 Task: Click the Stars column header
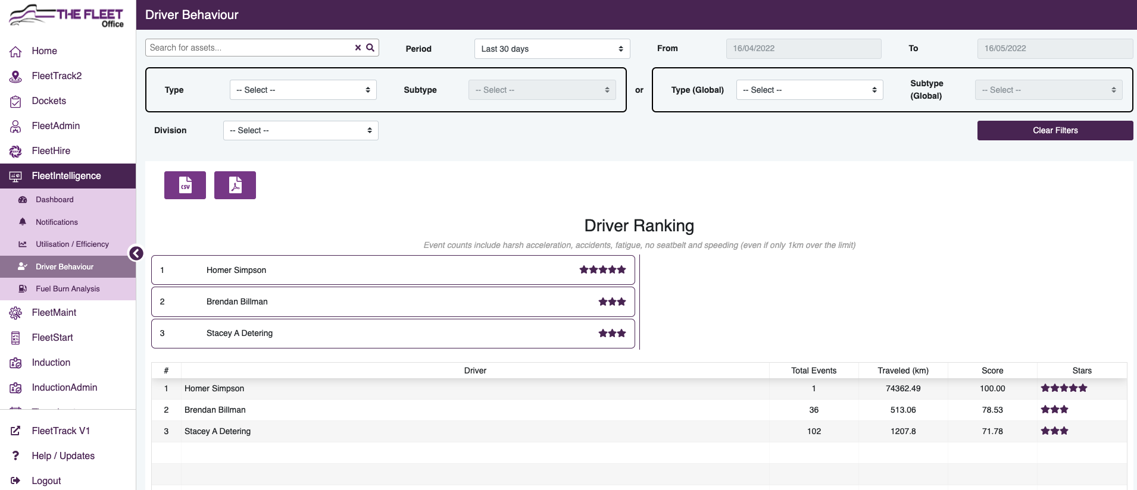pyautogui.click(x=1082, y=370)
